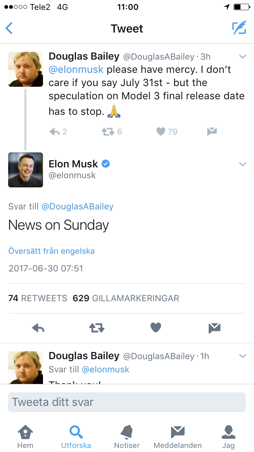Retweet Elon Musk's News on Sunday tweet
Screen dimensions: 254x452
(x=97, y=328)
